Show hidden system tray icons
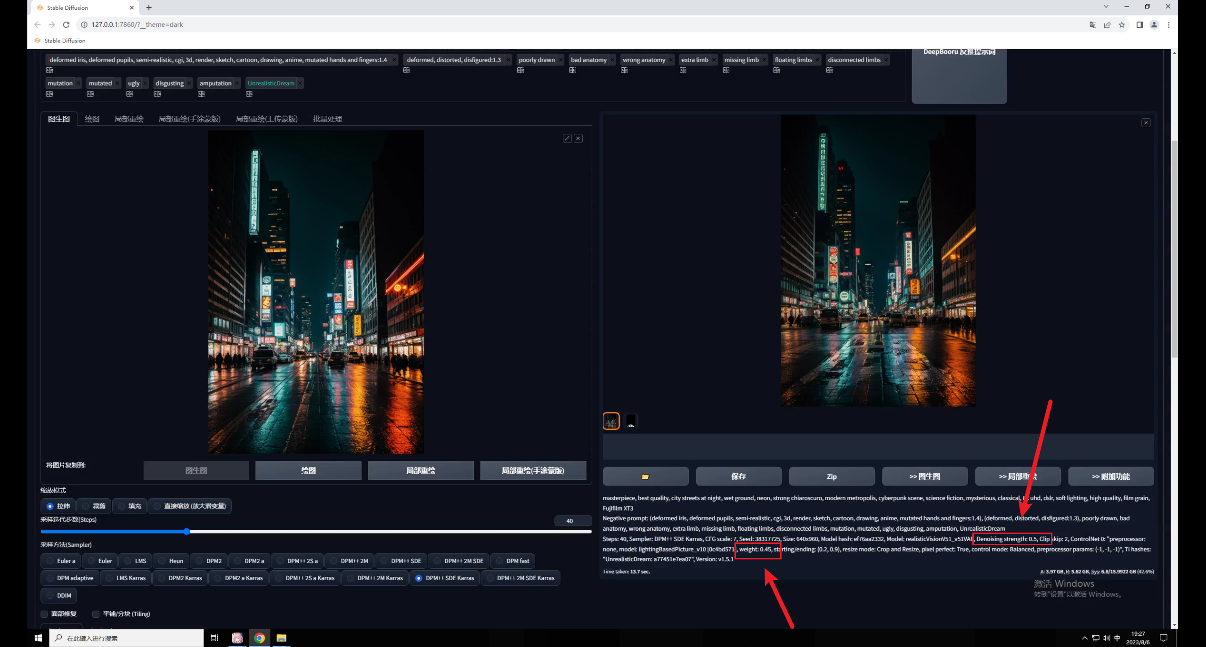 point(1085,638)
